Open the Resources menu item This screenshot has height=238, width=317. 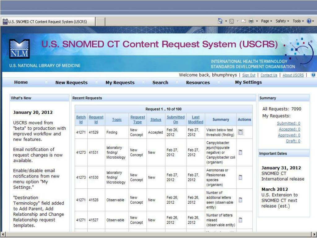[x=198, y=82]
